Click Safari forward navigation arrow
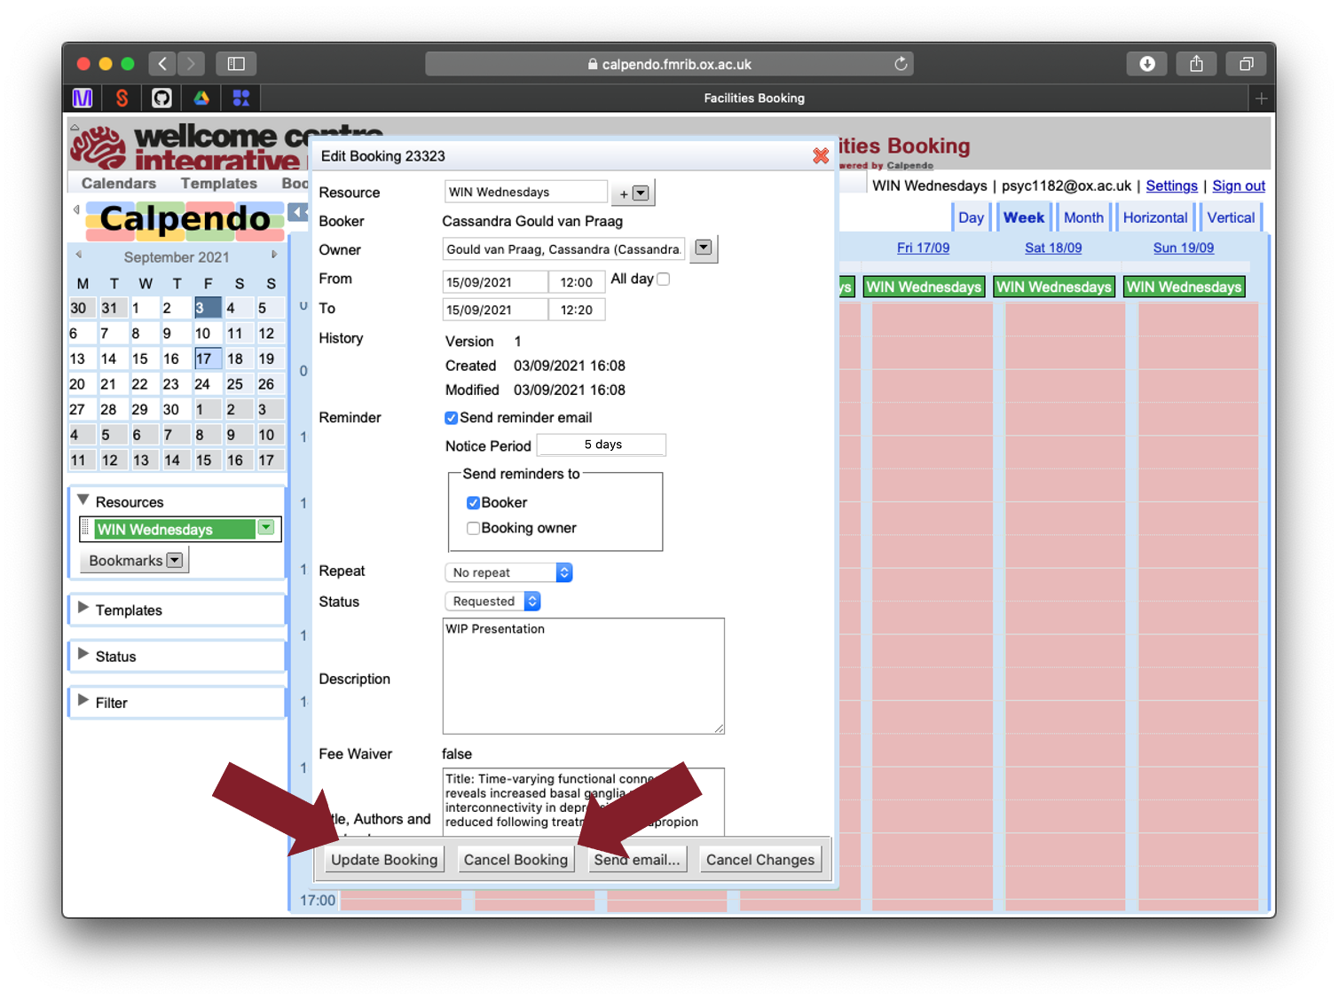Screen dimensions: 1338x1000 (190, 64)
